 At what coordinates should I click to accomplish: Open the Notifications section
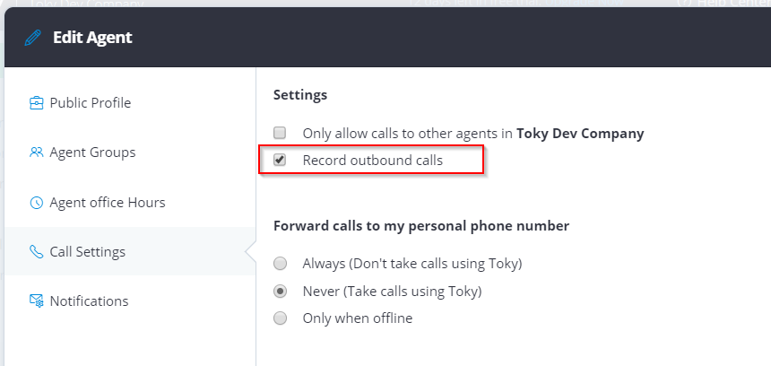(89, 301)
